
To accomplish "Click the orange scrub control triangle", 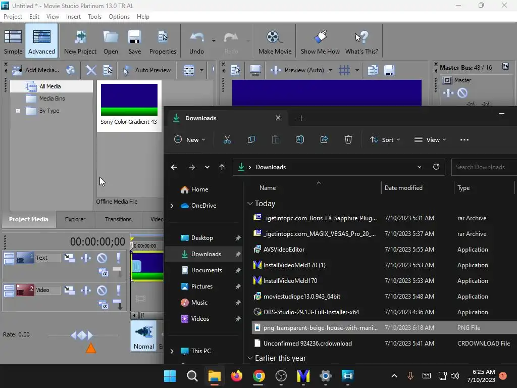I will pyautogui.click(x=91, y=348).
